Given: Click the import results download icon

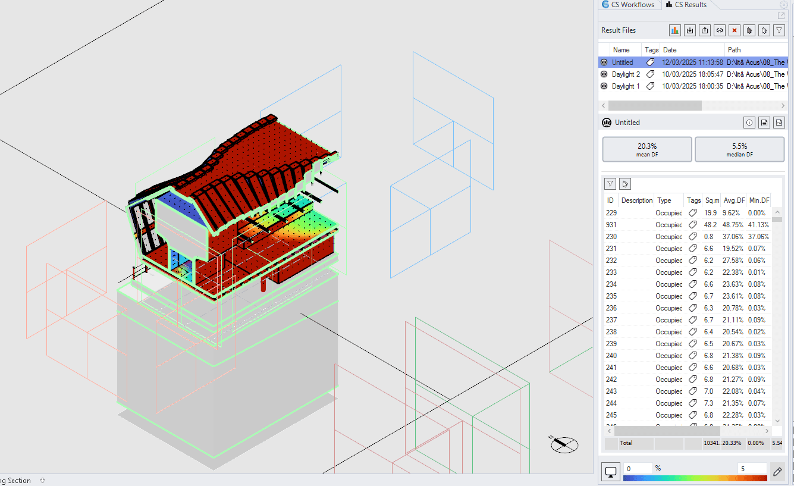Looking at the screenshot, I should click(689, 30).
